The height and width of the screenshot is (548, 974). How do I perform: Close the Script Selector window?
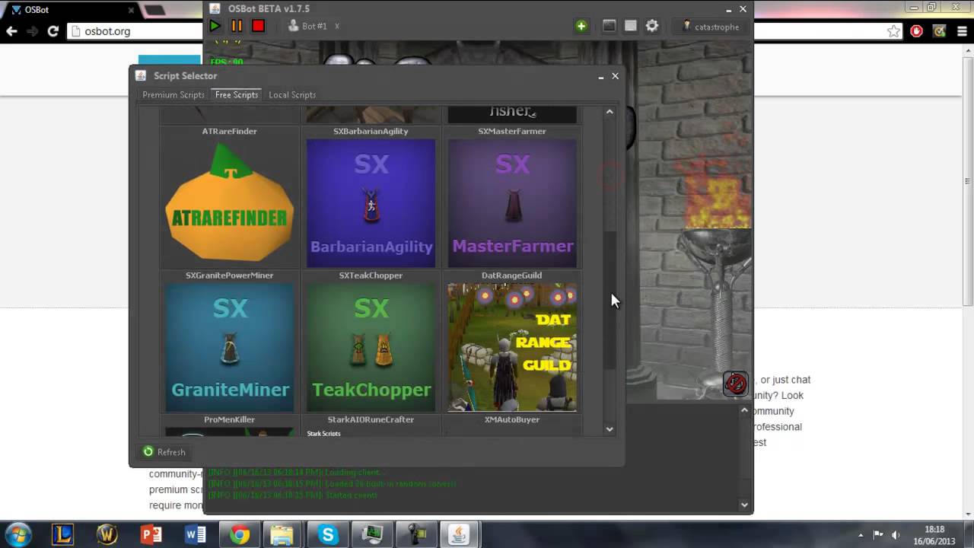tap(616, 76)
